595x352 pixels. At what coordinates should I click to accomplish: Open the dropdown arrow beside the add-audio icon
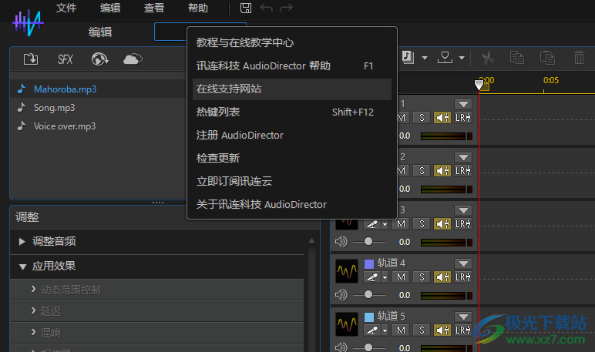pyautogui.click(x=425, y=58)
